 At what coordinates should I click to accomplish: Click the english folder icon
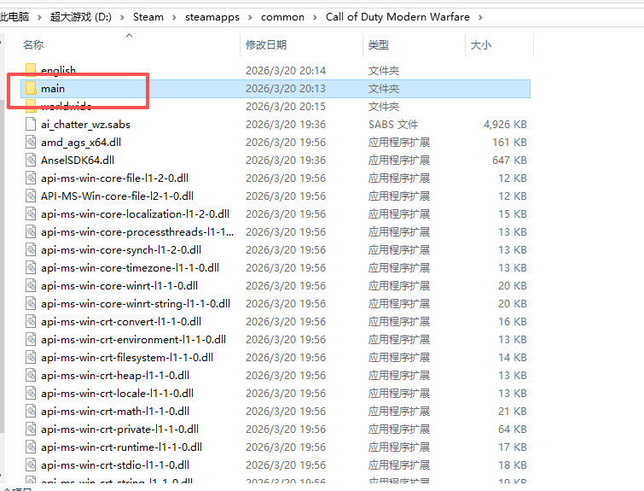(x=31, y=70)
